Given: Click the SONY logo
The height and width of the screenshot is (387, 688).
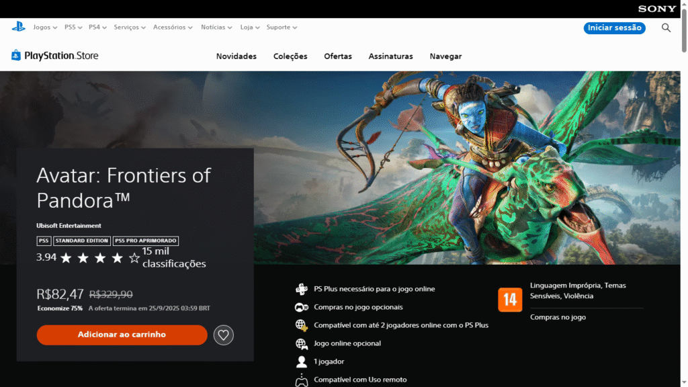Looking at the screenshot, I should click(x=657, y=9).
